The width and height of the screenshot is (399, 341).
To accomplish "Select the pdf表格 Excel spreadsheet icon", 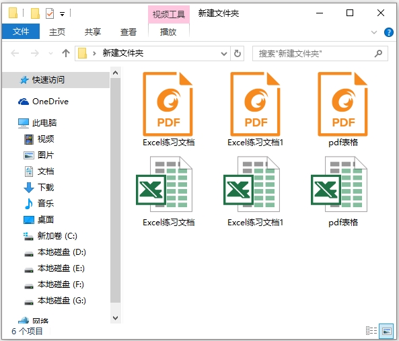I will point(339,184).
